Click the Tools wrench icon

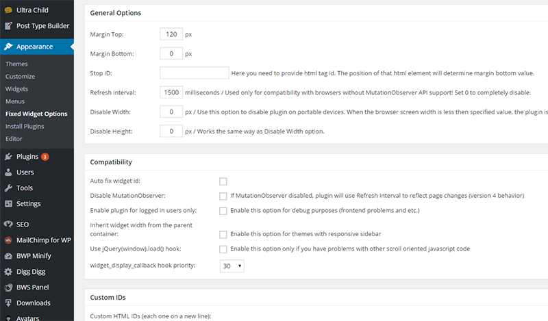(x=8, y=188)
